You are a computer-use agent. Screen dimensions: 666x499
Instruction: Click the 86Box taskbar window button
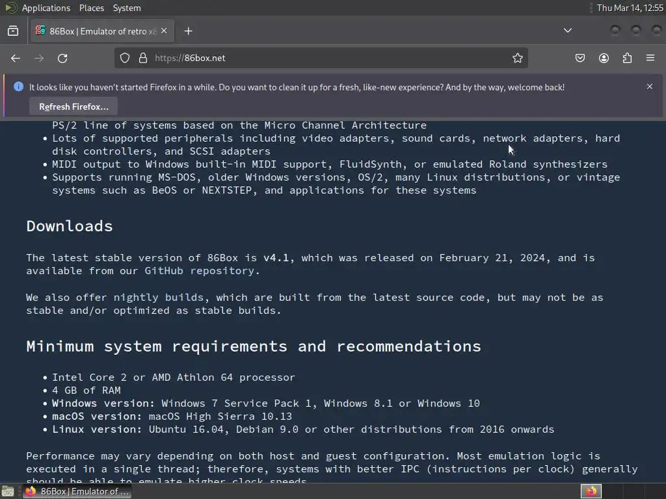[x=78, y=491]
